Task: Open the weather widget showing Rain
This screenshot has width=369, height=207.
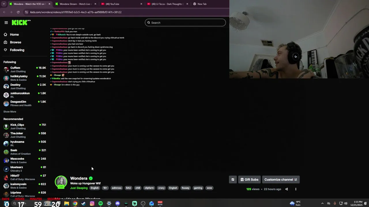Action: 295,204
